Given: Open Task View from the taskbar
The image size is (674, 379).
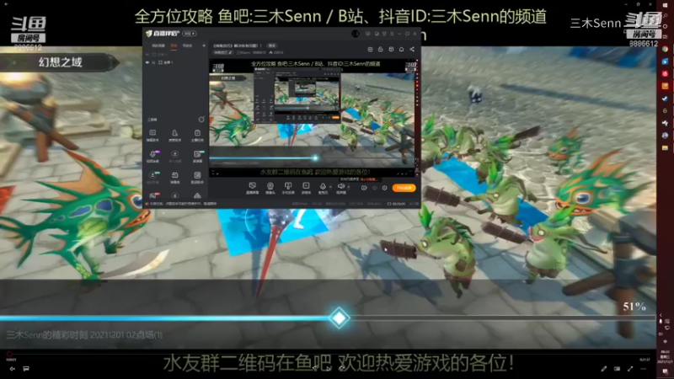Looking at the screenshot, I should coord(665,36).
